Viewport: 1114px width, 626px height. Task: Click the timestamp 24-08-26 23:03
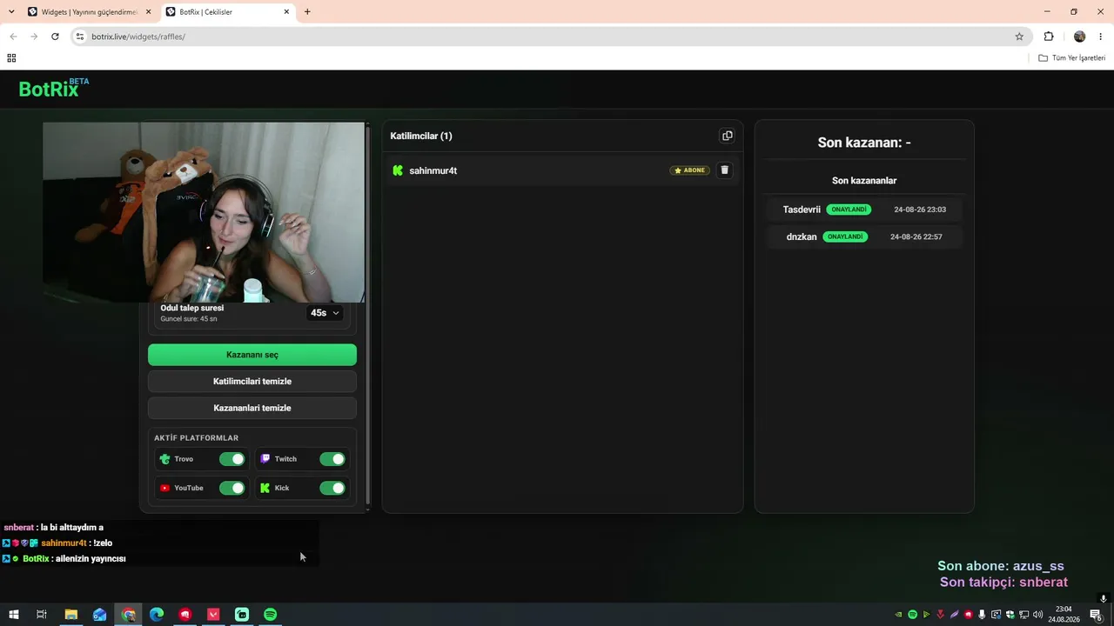920,210
